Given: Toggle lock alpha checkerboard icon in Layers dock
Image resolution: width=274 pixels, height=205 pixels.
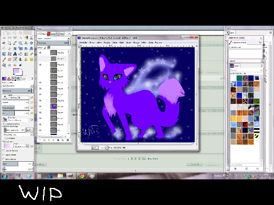Looking at the screenshot, I should (49, 47).
